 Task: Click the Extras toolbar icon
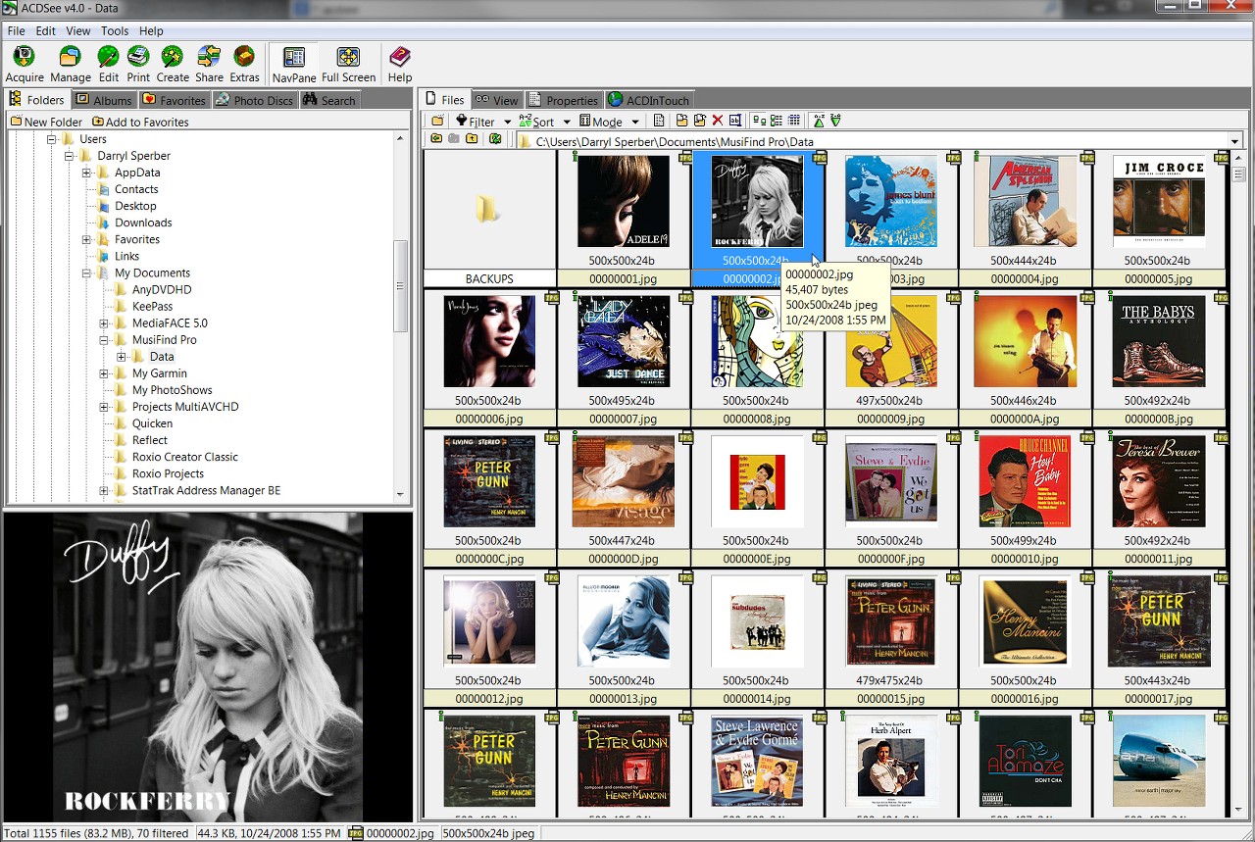(x=244, y=64)
